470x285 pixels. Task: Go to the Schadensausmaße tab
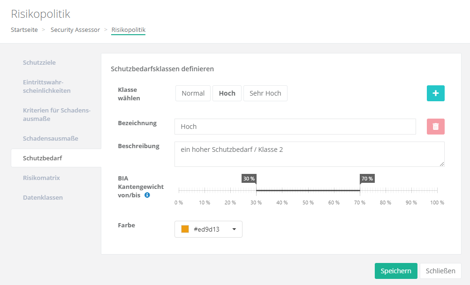pos(51,138)
